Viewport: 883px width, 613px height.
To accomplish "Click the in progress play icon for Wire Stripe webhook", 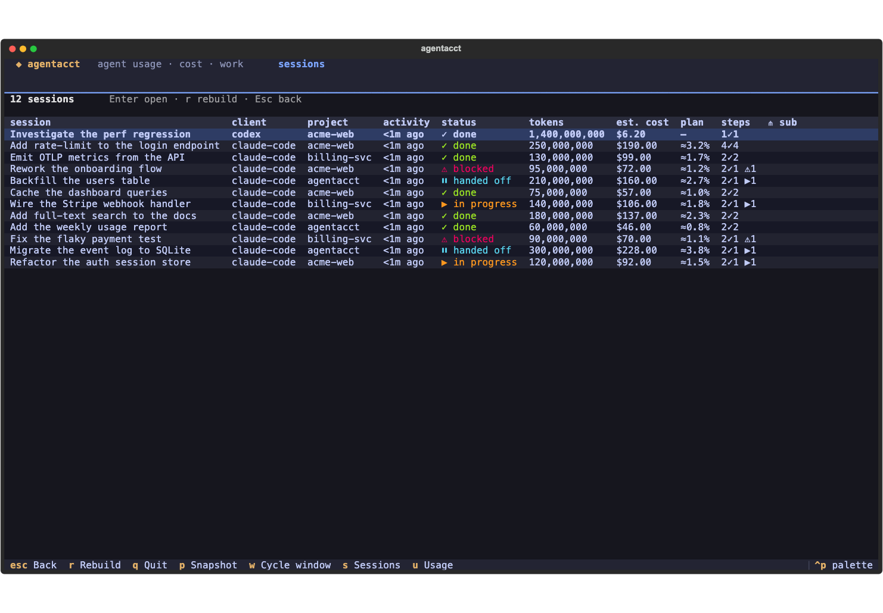I will [x=444, y=204].
